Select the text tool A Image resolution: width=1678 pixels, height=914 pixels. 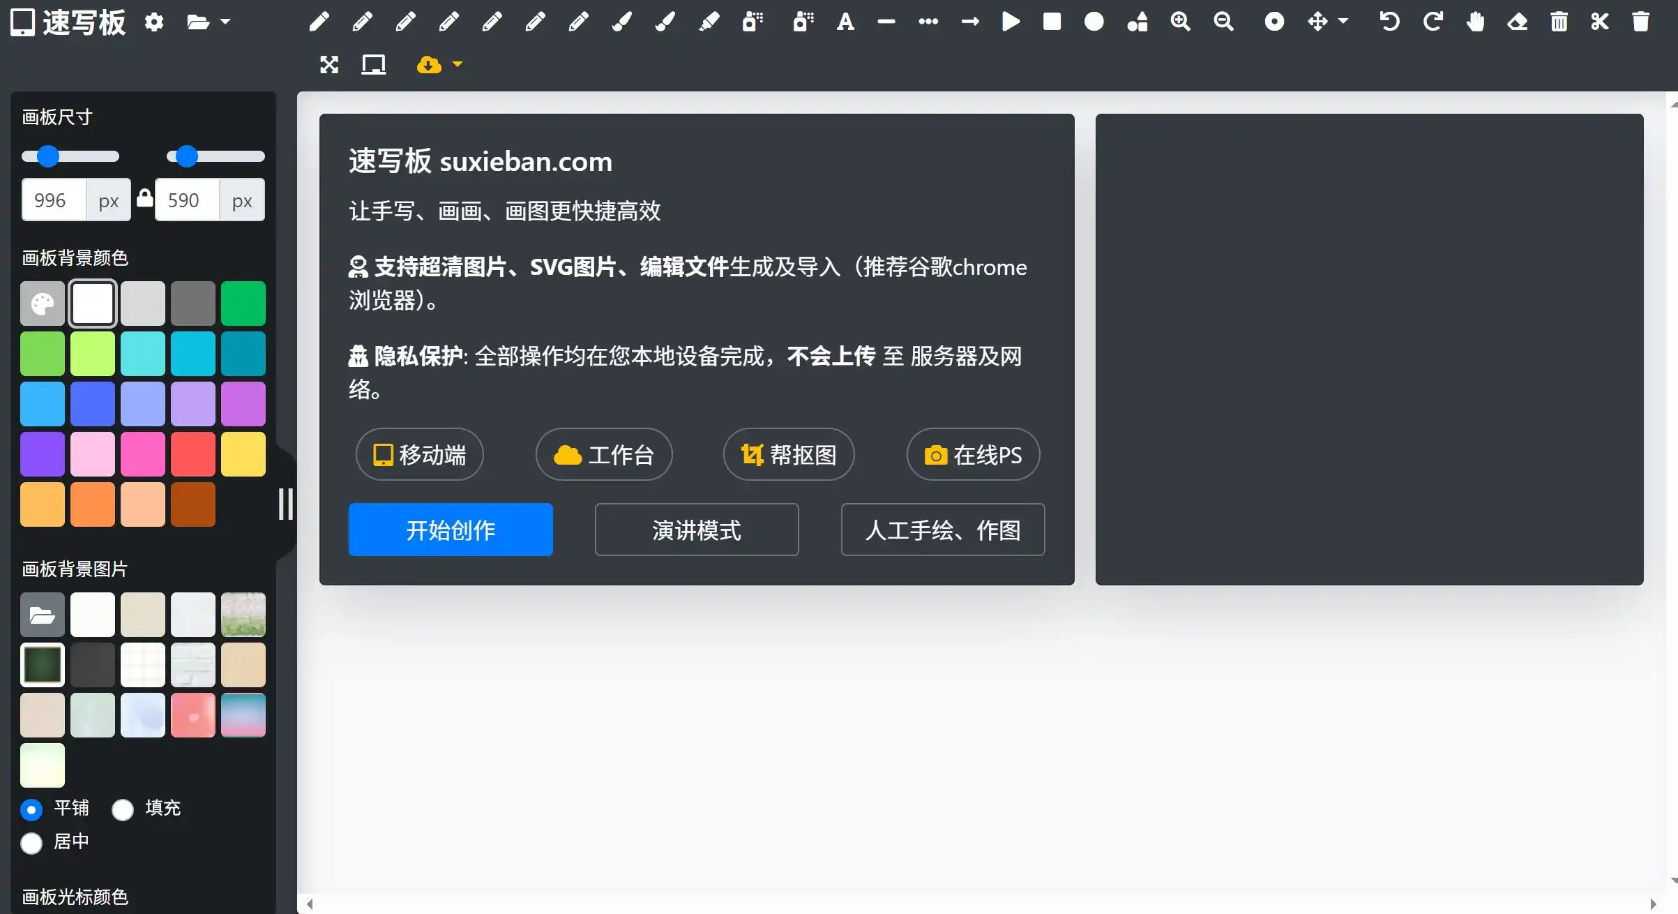[845, 22]
